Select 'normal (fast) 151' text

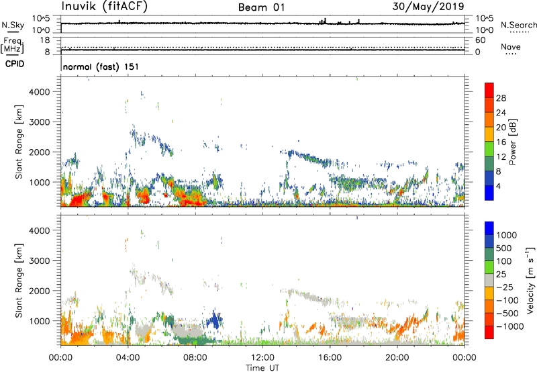pos(101,66)
